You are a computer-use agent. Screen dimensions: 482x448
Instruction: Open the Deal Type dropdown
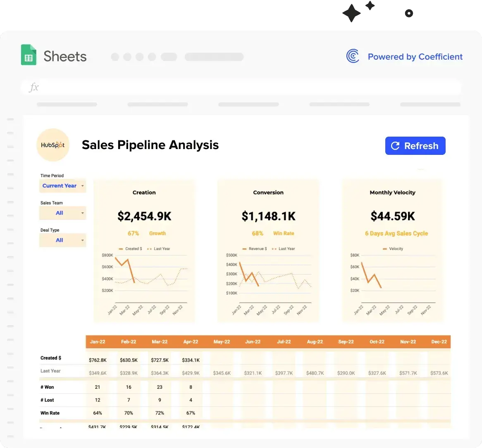[62, 240]
